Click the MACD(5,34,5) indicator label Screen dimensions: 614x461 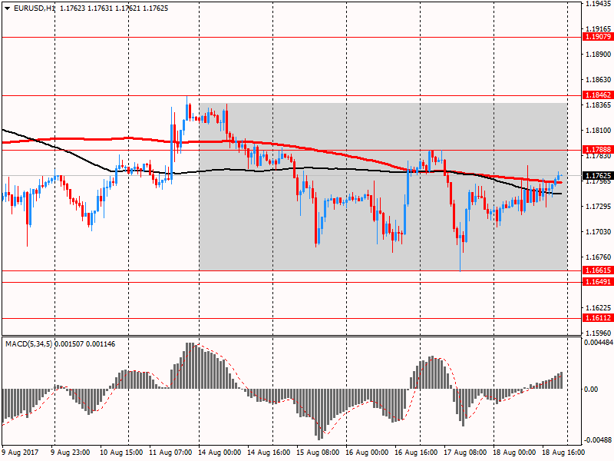(x=28, y=344)
